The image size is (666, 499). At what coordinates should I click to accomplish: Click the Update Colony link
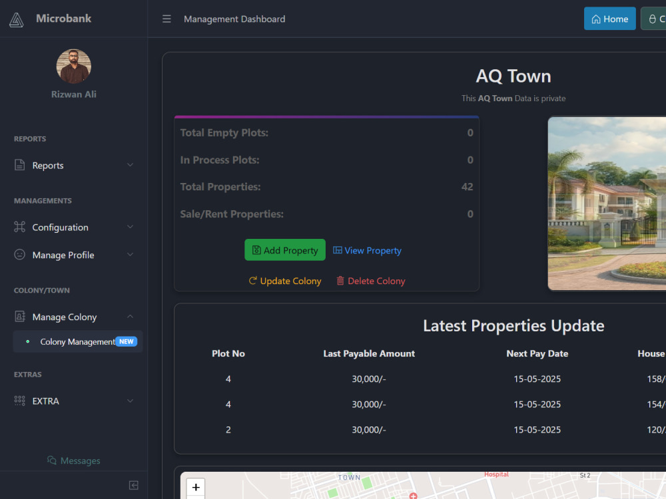pos(285,281)
